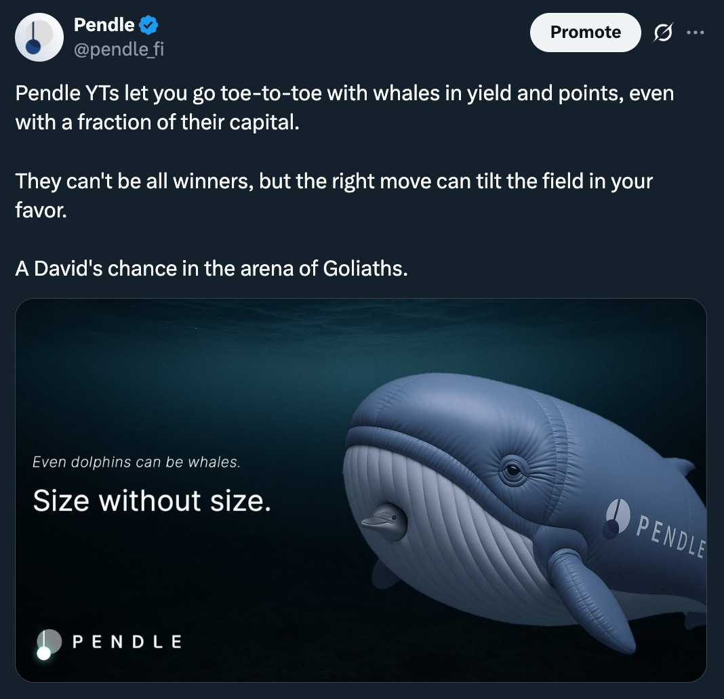Click the 'Size without size.' headline
Image resolution: width=724 pixels, height=699 pixels.
coord(152,501)
